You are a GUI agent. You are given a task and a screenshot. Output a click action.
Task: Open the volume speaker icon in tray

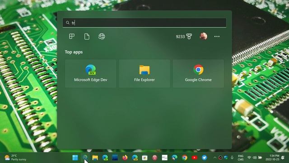click(255, 158)
